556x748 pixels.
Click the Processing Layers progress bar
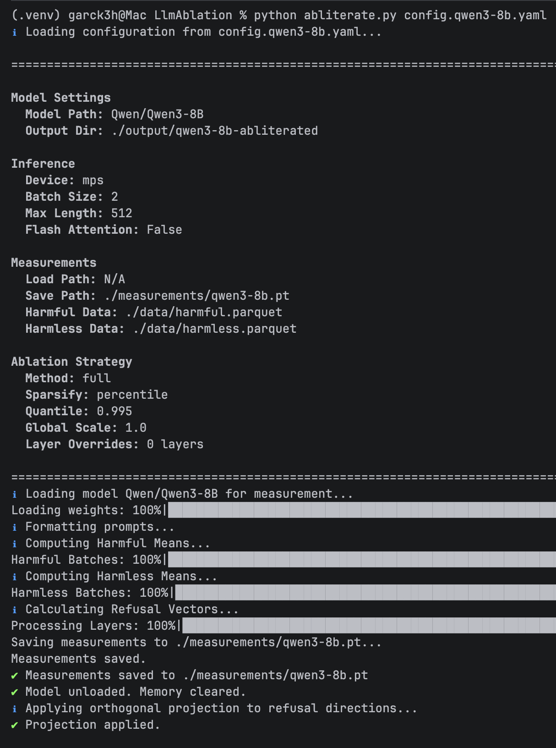[x=369, y=626]
